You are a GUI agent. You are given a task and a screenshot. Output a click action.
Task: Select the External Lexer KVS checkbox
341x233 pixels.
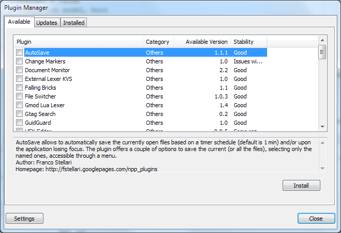(x=19, y=79)
